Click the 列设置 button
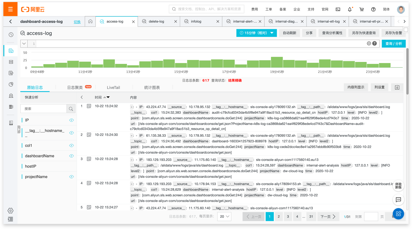The image size is (412, 229). (x=380, y=87)
